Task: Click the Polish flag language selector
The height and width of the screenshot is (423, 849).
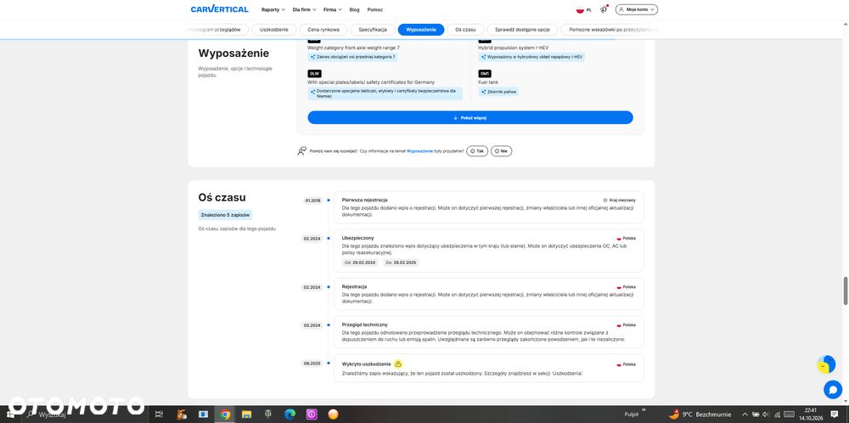Action: pos(584,9)
